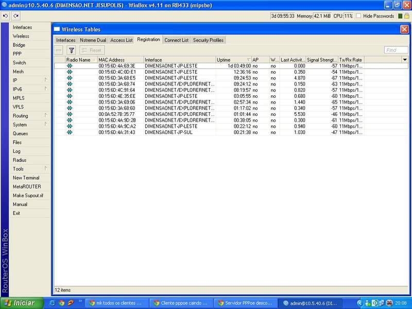Click the Undo arrow icon
The width and height of the screenshot is (412, 309).
tap(6, 16)
